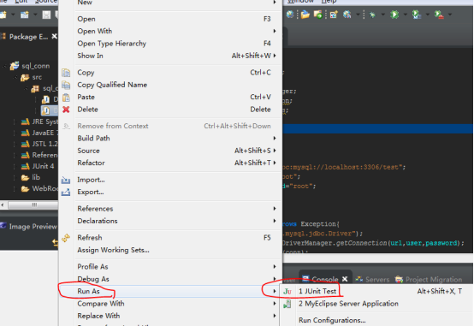Switch to the Project Migration tab
This screenshot has height=326, width=474.
[429, 280]
